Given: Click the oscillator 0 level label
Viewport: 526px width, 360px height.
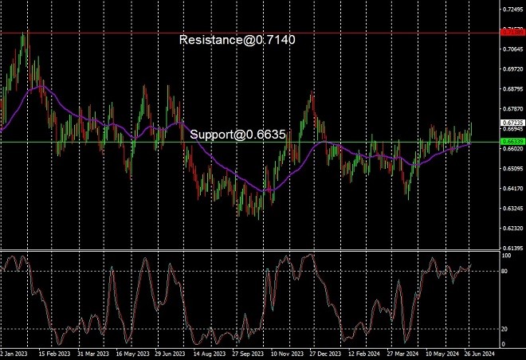Looking at the screenshot, I should coord(503,344).
